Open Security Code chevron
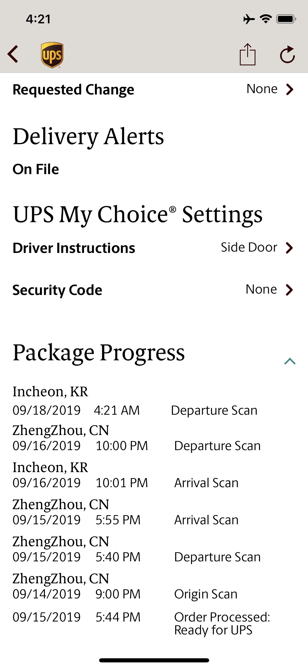308x669 pixels. pos(289,290)
